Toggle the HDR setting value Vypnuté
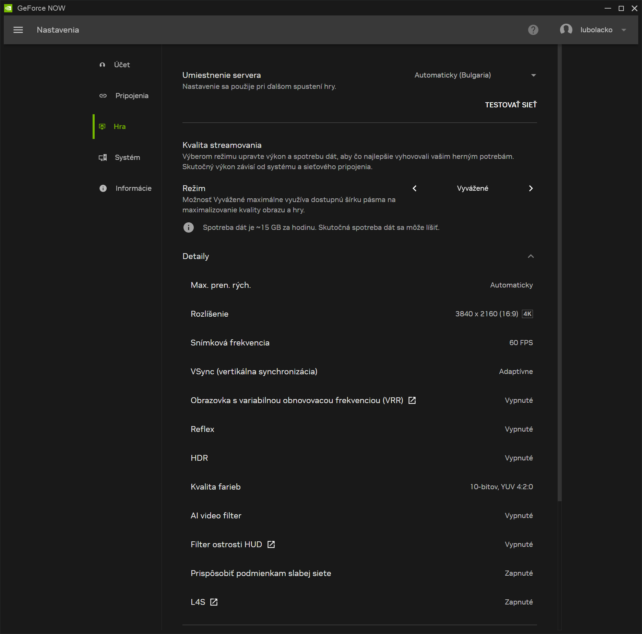642x634 pixels. 519,458
